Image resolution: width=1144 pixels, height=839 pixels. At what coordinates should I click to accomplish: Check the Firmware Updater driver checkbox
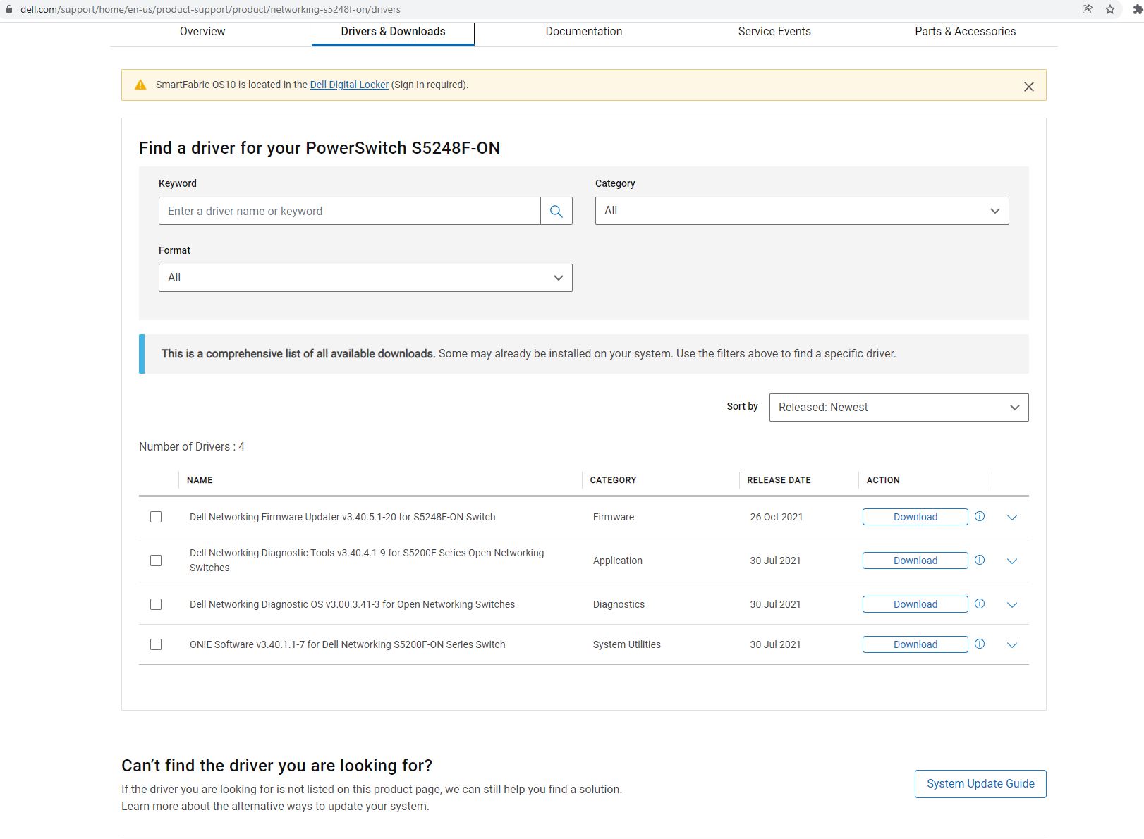coord(156,517)
